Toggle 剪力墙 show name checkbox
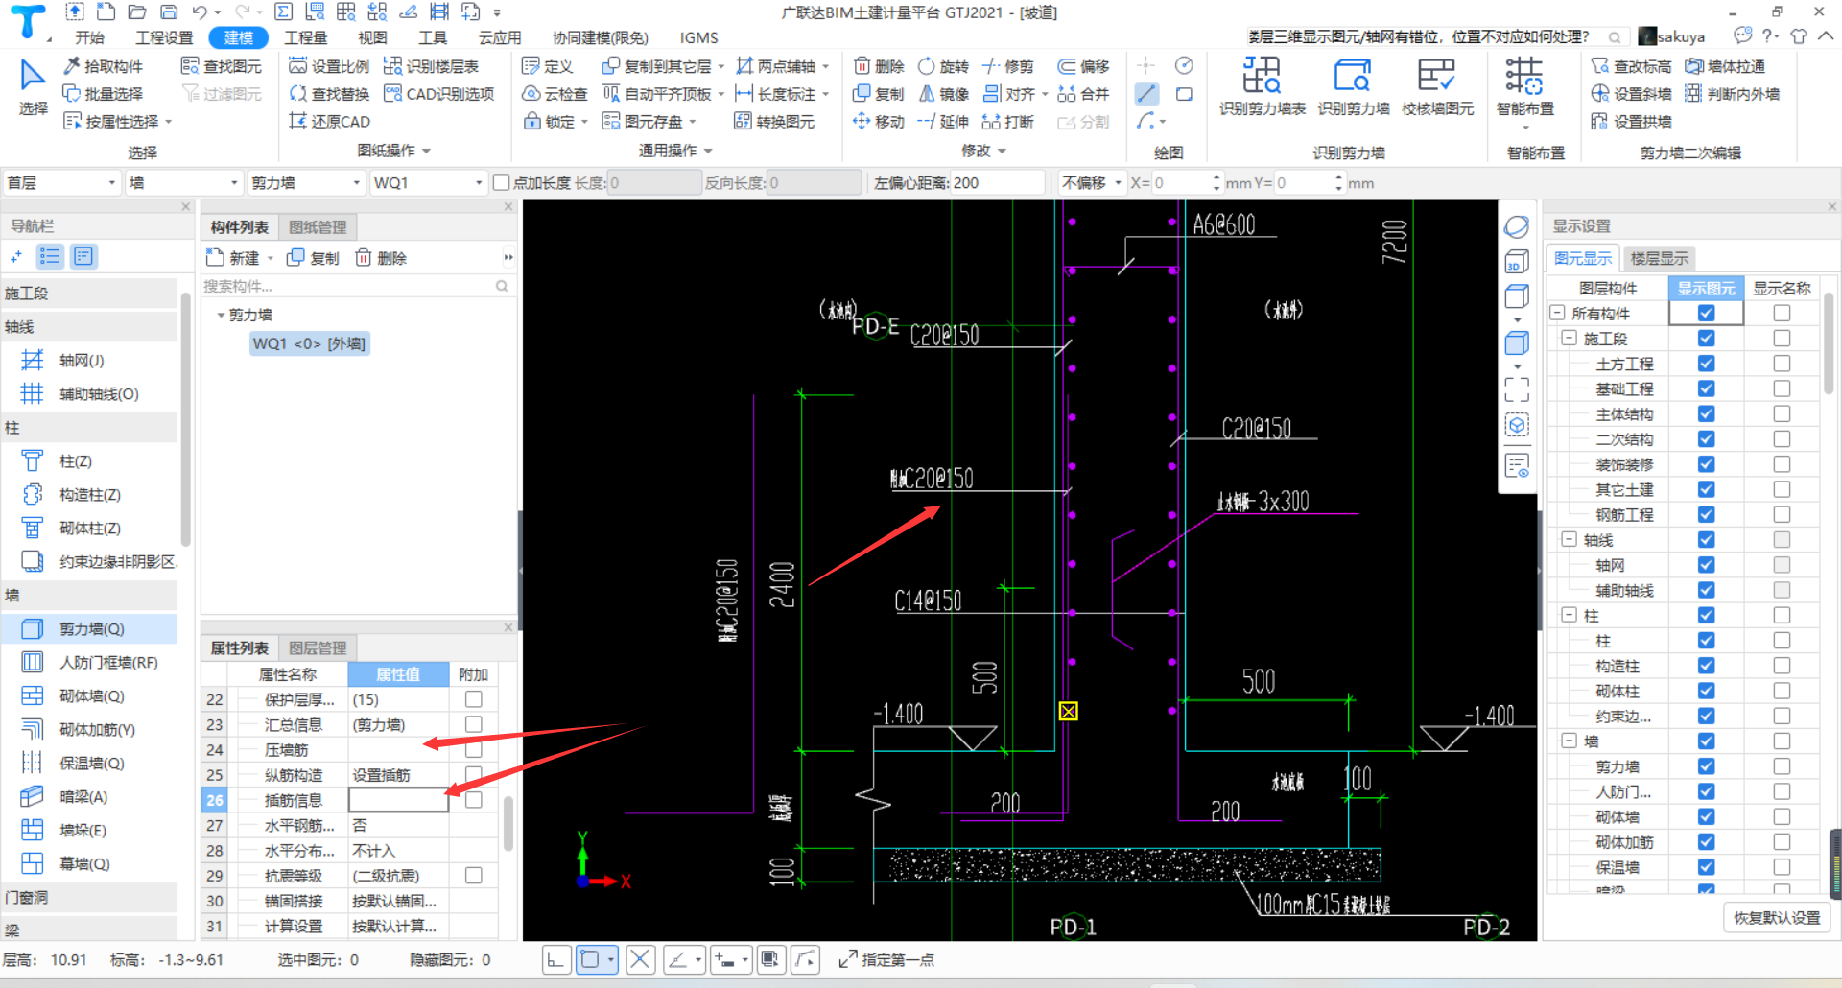Viewport: 1842px width, 988px height. pyautogui.click(x=1782, y=766)
